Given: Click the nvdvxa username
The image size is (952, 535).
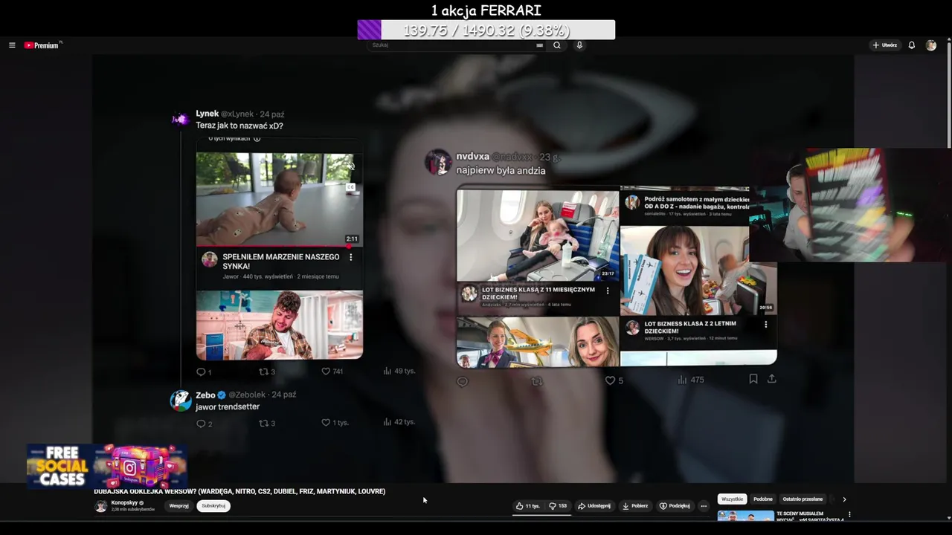Looking at the screenshot, I should (x=472, y=157).
